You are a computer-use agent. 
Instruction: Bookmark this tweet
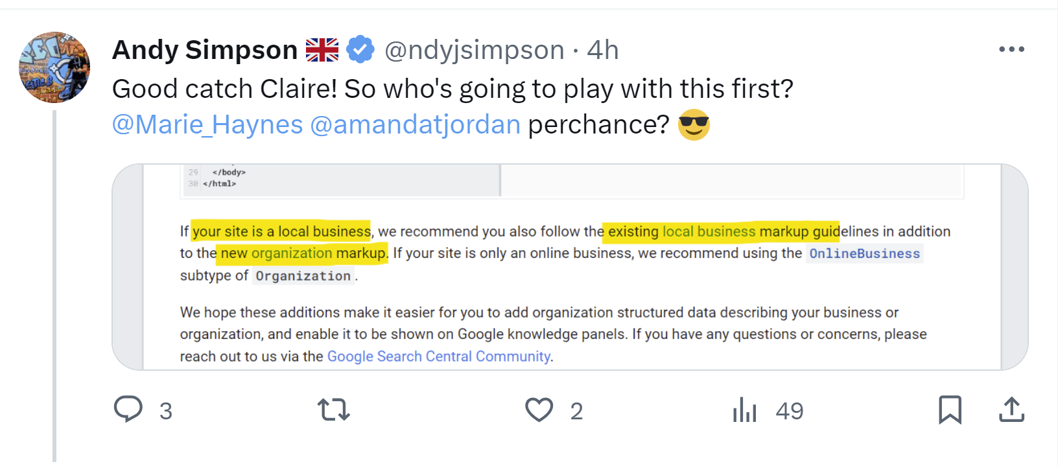950,410
